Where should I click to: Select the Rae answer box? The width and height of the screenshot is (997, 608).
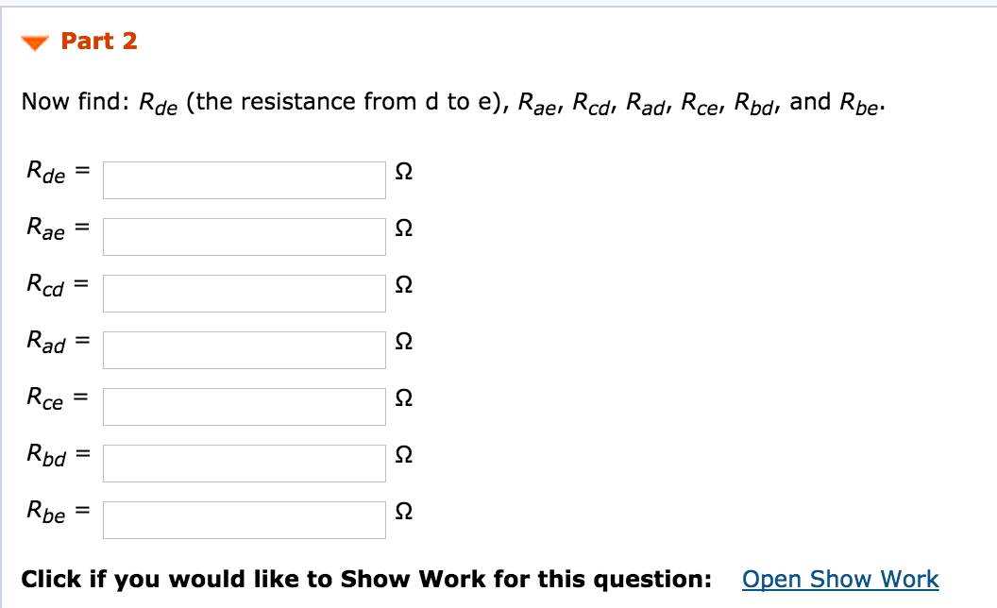244,236
